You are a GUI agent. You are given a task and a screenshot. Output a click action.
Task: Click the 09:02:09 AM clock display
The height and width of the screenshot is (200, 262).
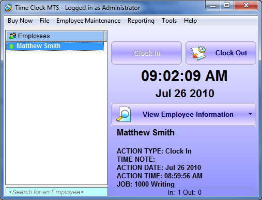point(184,76)
